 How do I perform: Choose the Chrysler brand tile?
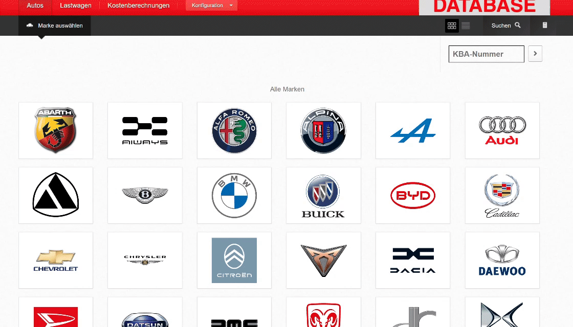[145, 260]
